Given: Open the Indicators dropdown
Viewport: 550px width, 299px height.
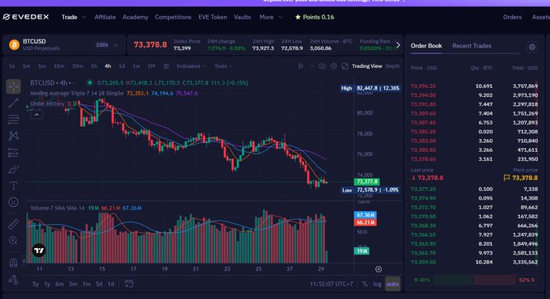Looking at the screenshot, I should (191, 66).
